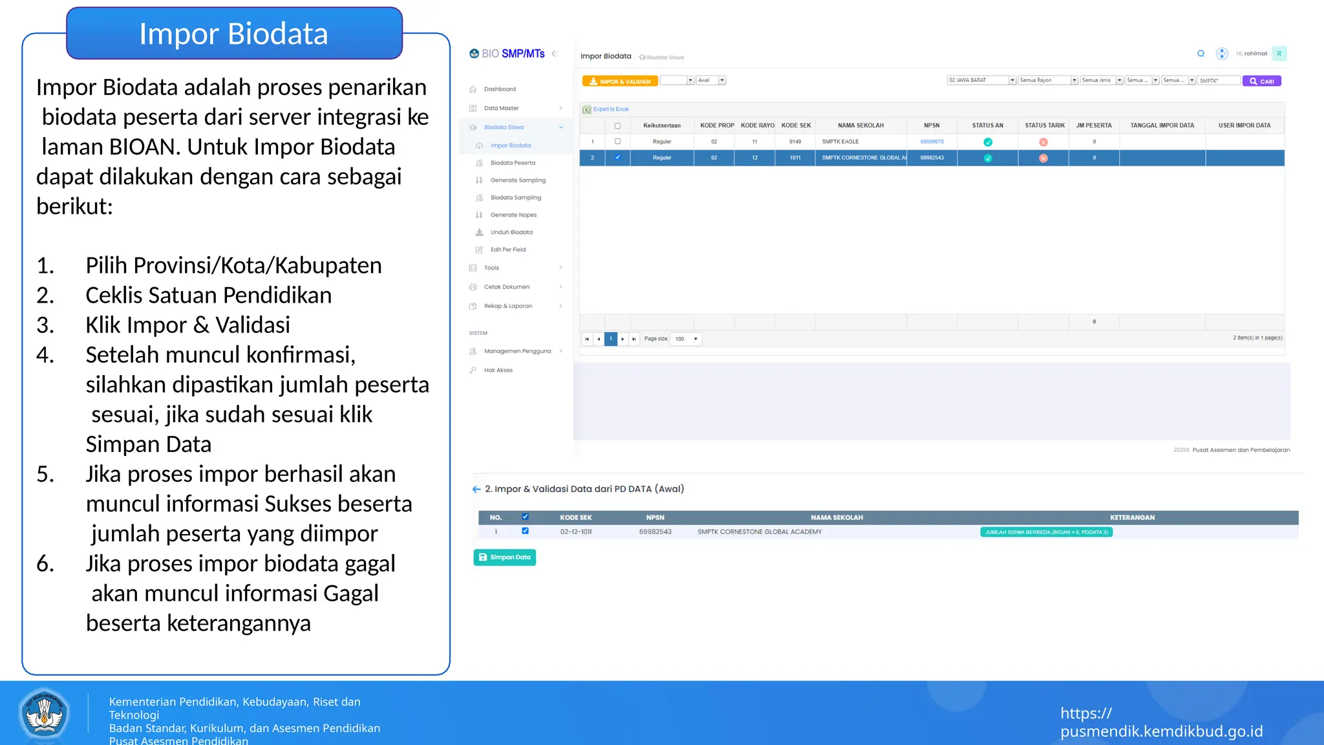
Task: Click the SMPTK search text field
Action: click(x=1217, y=81)
